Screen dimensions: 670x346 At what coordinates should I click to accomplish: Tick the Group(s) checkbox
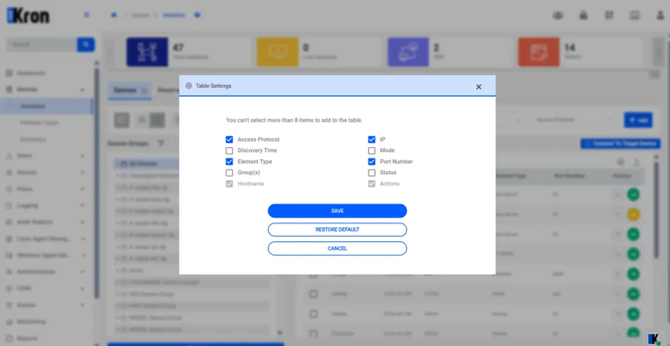[230, 173]
